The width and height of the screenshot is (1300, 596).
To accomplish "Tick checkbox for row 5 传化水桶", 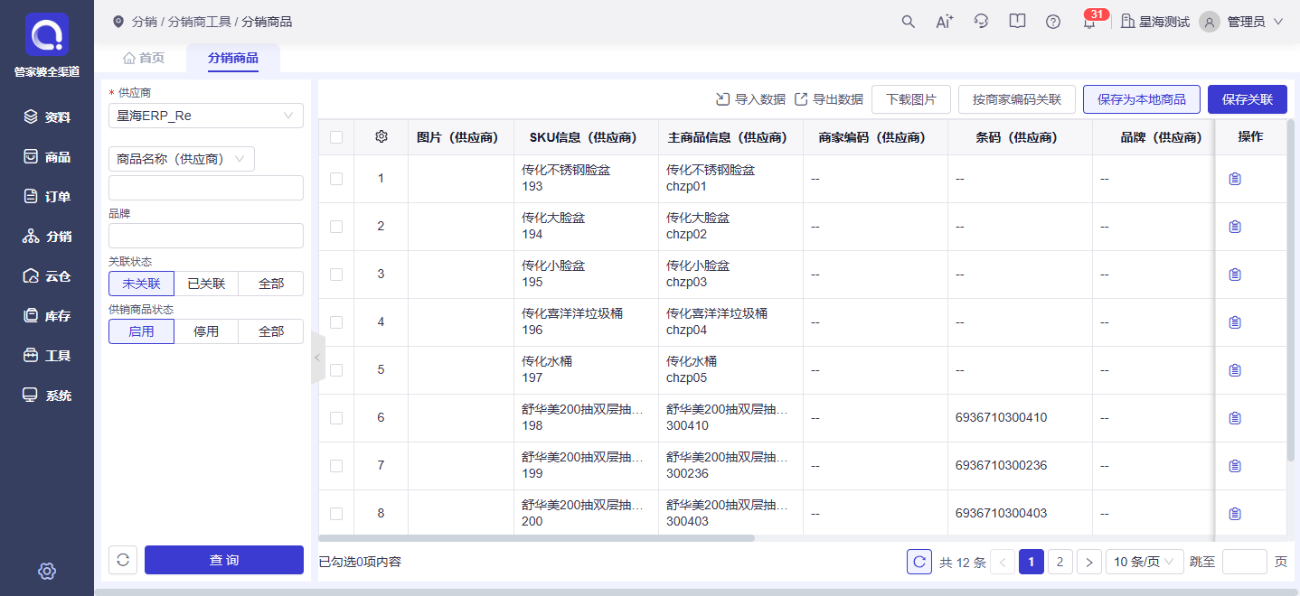I will (336, 370).
